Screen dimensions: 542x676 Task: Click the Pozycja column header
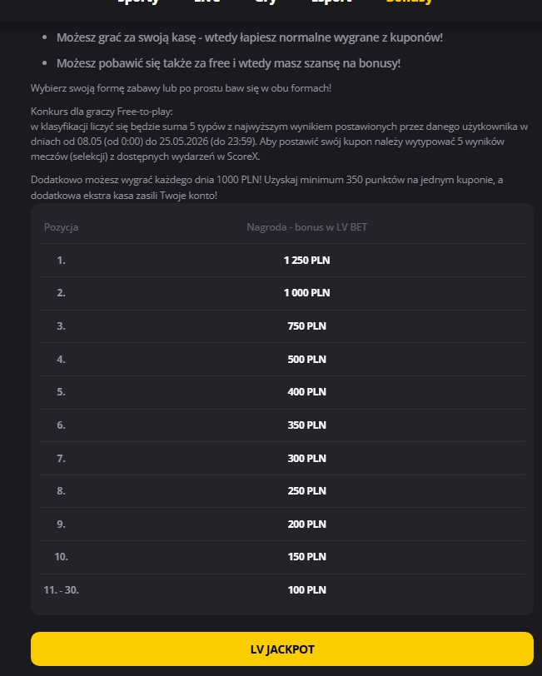tap(62, 227)
